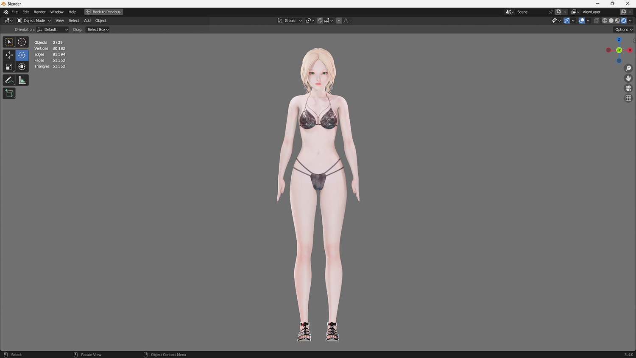Image resolution: width=636 pixels, height=358 pixels.
Task: Pick the Rotate tool
Action: (x=22, y=55)
